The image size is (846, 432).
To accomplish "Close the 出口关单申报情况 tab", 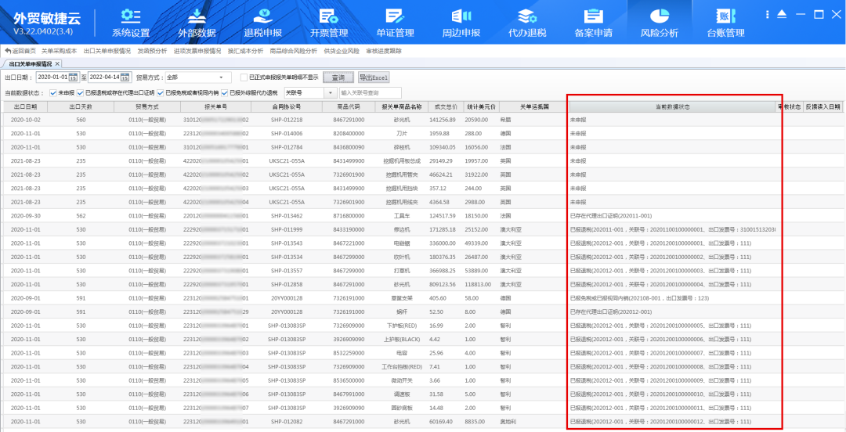I will click(x=58, y=63).
